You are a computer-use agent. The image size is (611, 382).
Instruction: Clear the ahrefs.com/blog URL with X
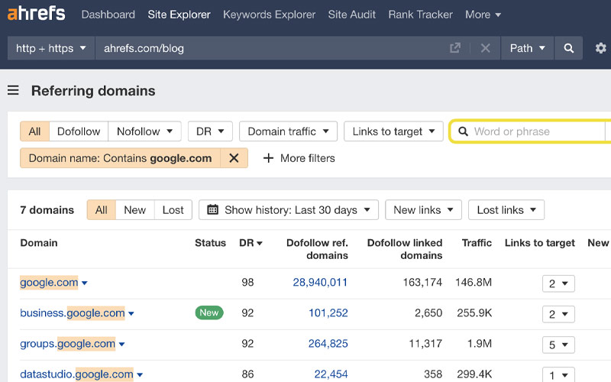pos(485,48)
